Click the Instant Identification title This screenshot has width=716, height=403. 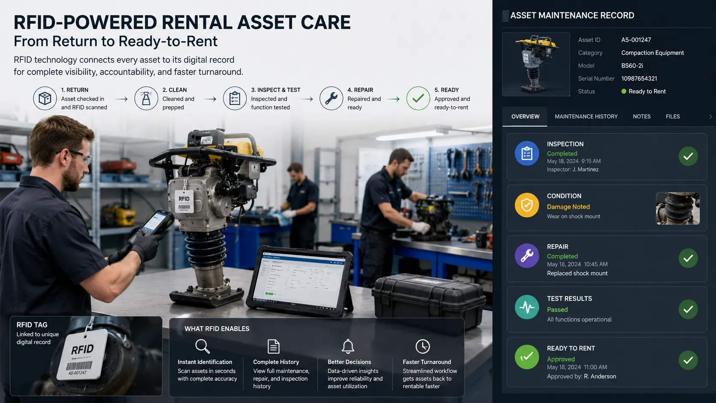[x=205, y=362]
